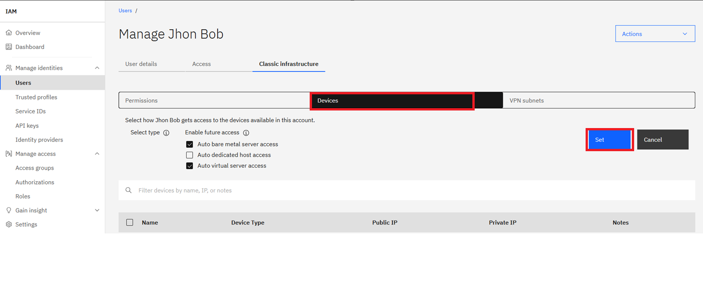Image resolution: width=703 pixels, height=282 pixels.
Task: Click the IAM title in sidebar
Action: 11,11
